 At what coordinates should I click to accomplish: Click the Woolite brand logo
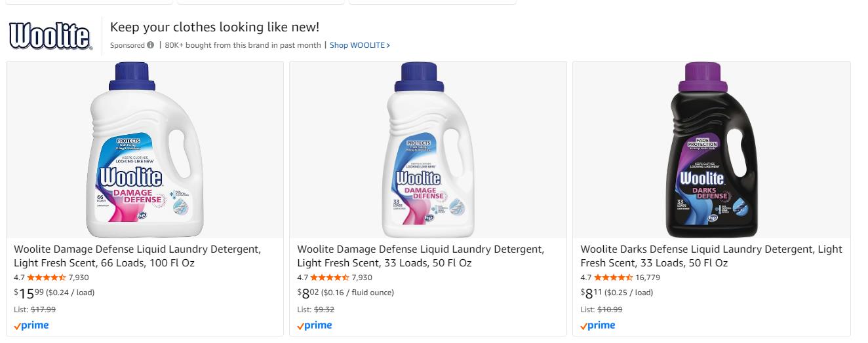coord(50,36)
